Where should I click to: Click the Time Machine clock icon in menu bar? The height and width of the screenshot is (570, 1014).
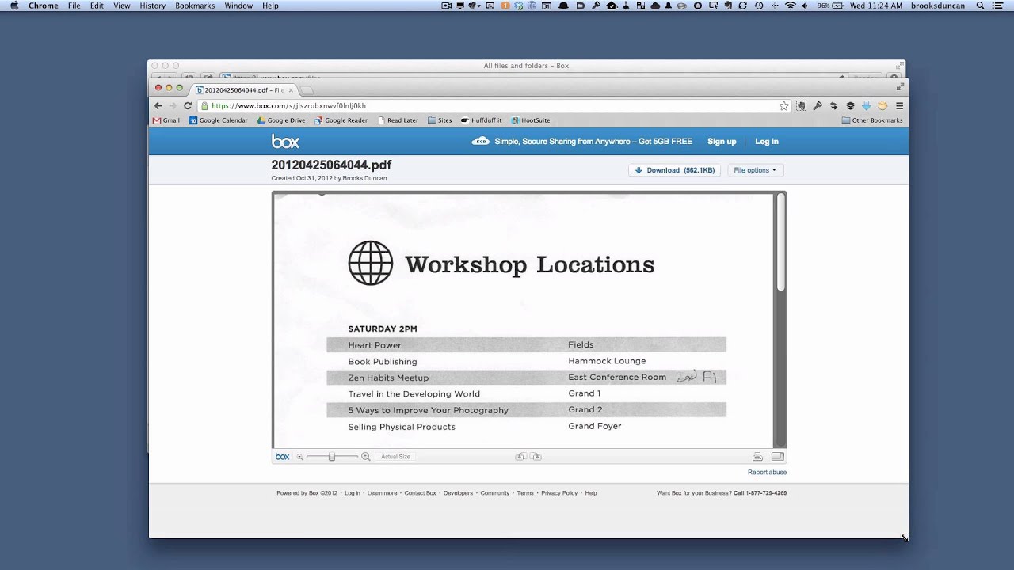tap(759, 6)
